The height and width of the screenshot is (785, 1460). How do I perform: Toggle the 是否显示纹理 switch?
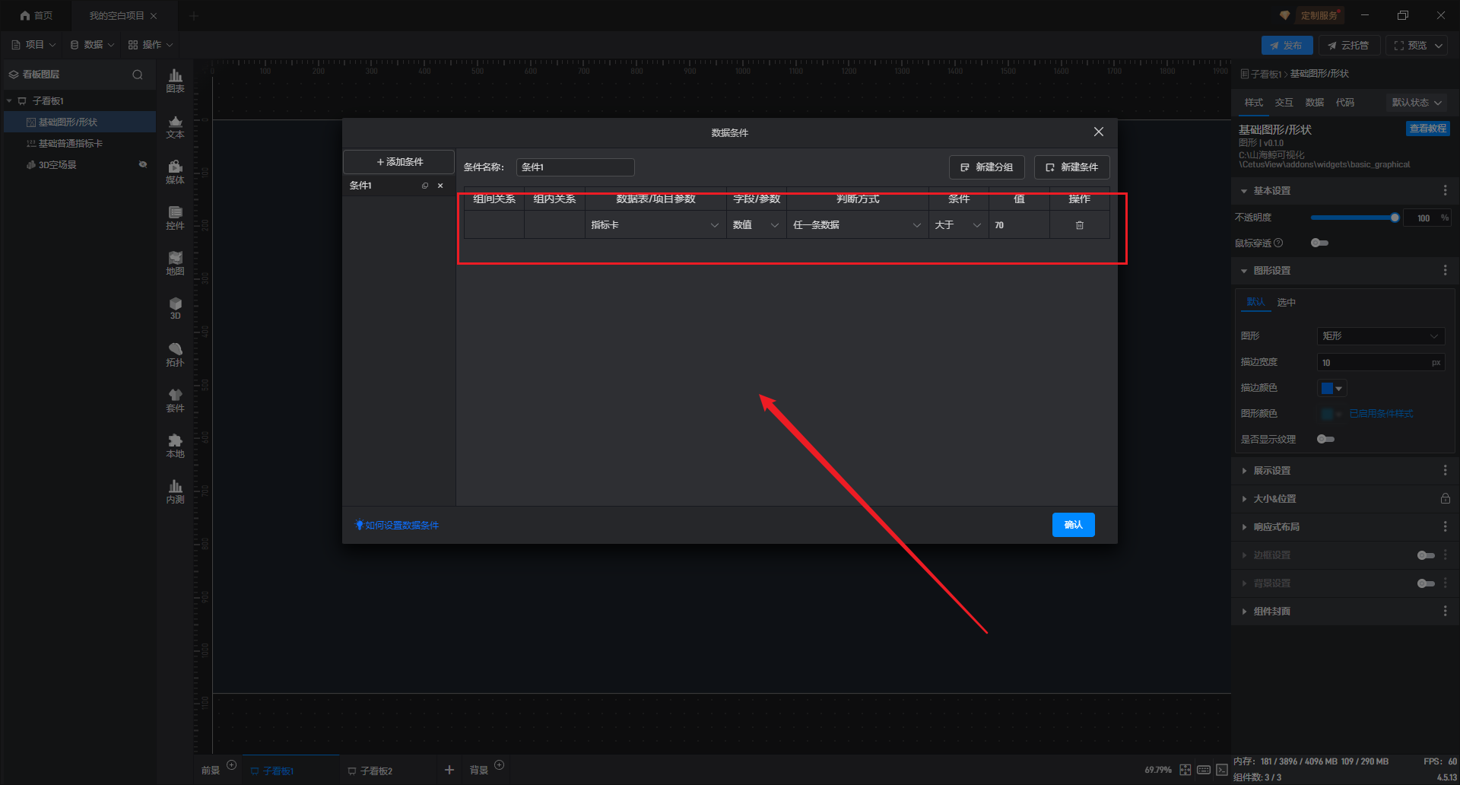1325,439
